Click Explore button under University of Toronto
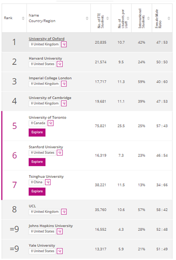 pos(37,132)
